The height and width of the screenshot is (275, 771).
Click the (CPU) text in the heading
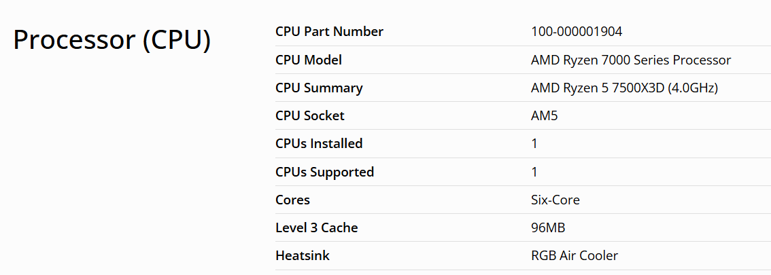click(176, 41)
